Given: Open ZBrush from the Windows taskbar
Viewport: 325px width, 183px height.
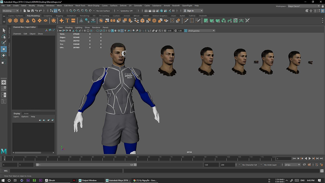Looking at the screenshot, I should click(x=50, y=180).
